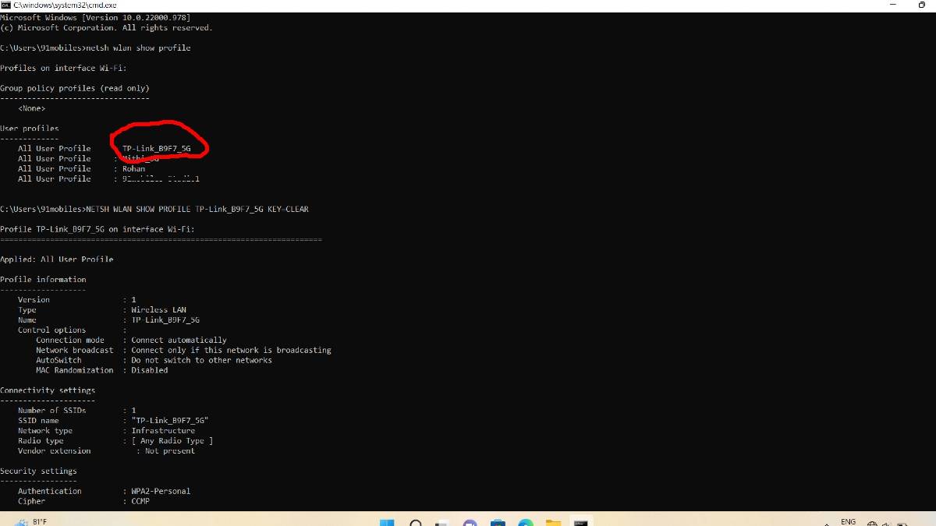Screen dimensions: 936x526
Task: Click 'Profile TP-Link_B9F7_5G on interface Wi-Fi:' line
Action: (x=97, y=229)
